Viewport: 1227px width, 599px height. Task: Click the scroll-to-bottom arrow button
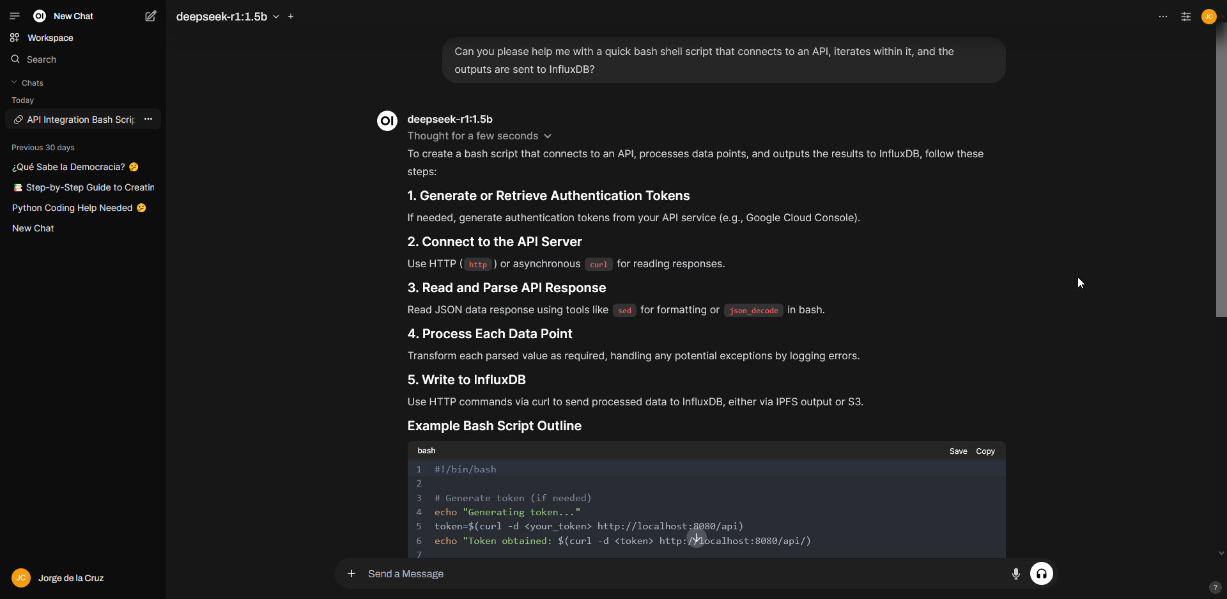[697, 538]
